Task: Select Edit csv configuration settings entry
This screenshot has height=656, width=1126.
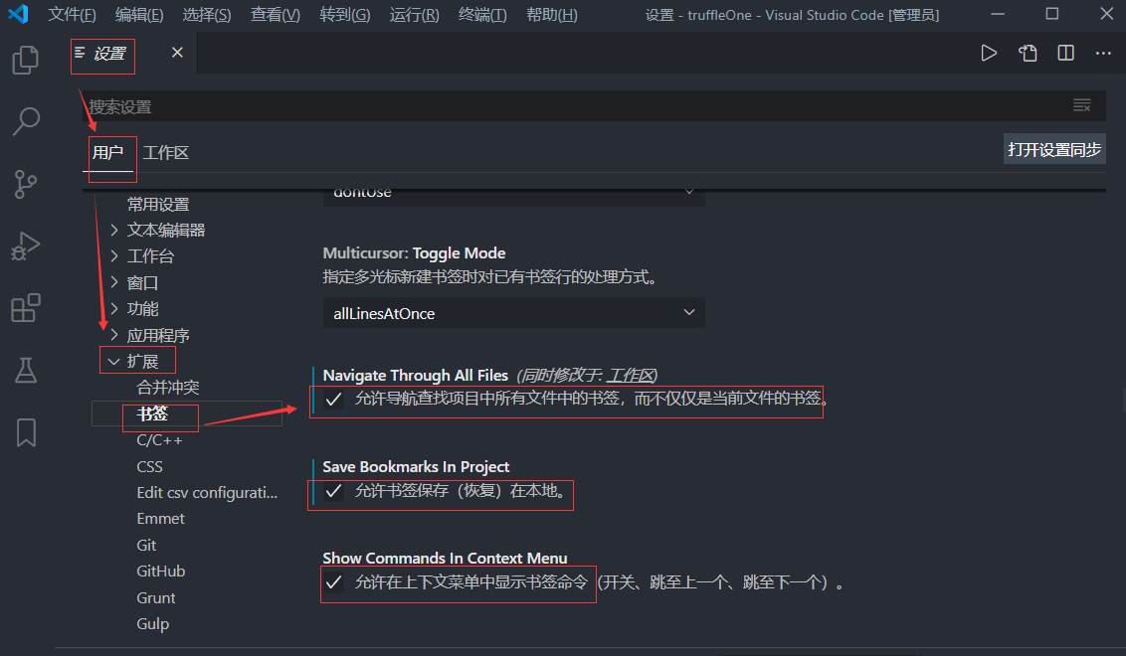Action: tap(207, 492)
